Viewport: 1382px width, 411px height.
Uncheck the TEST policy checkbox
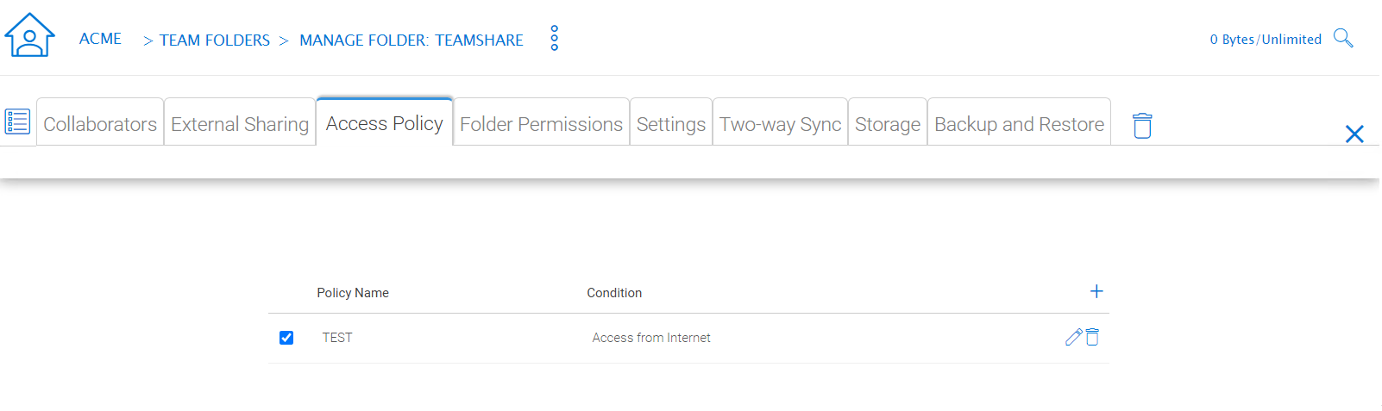286,338
